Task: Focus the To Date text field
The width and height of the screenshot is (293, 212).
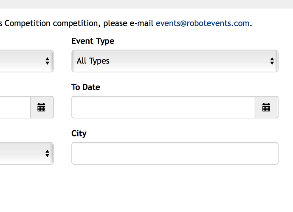Action: [x=163, y=107]
